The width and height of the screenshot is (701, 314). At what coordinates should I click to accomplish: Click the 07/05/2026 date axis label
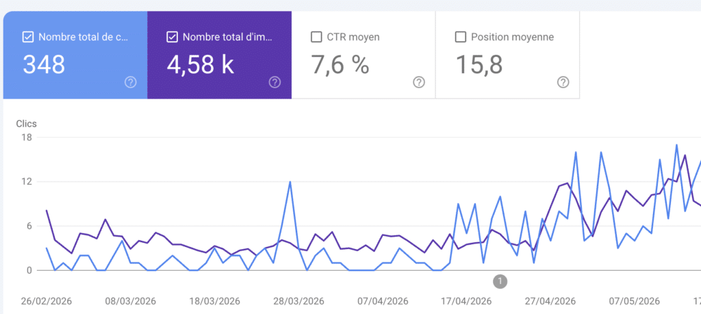(635, 301)
